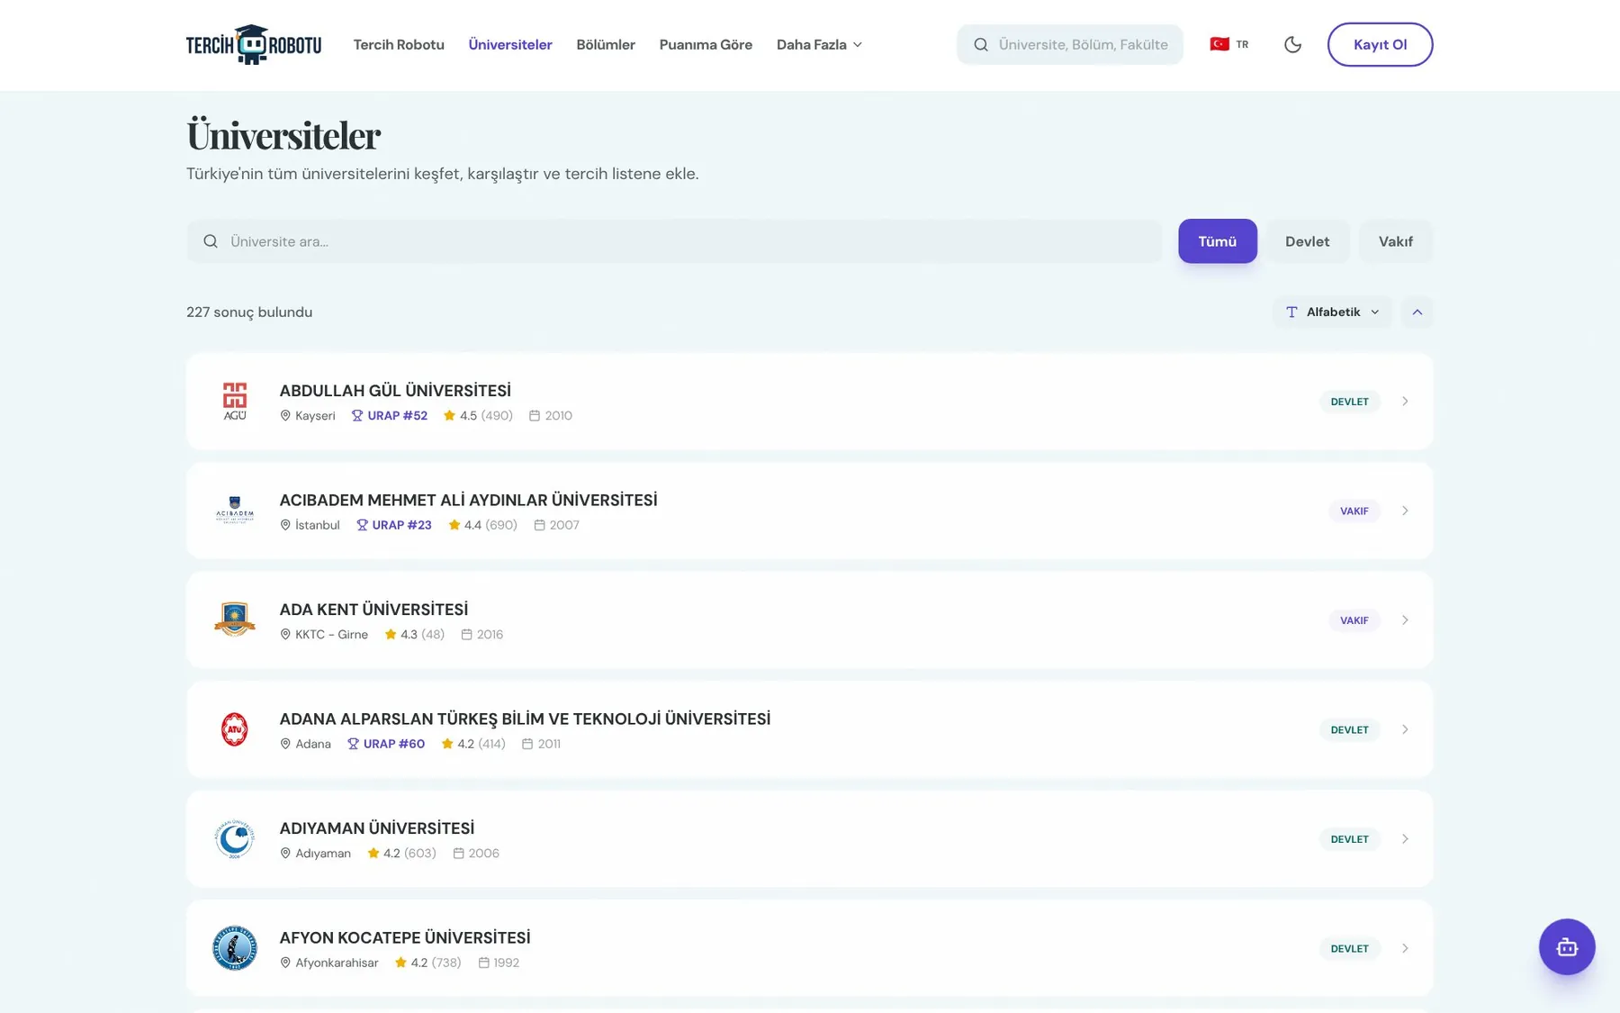Open the Alfabetik sort dropdown
1620x1013 pixels.
[x=1332, y=312]
